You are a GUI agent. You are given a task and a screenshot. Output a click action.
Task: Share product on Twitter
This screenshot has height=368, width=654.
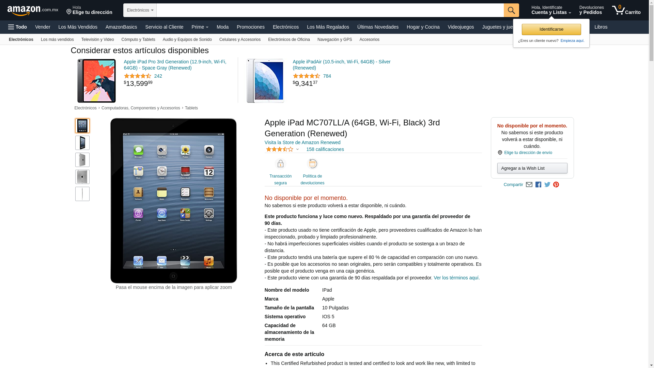coord(547,185)
